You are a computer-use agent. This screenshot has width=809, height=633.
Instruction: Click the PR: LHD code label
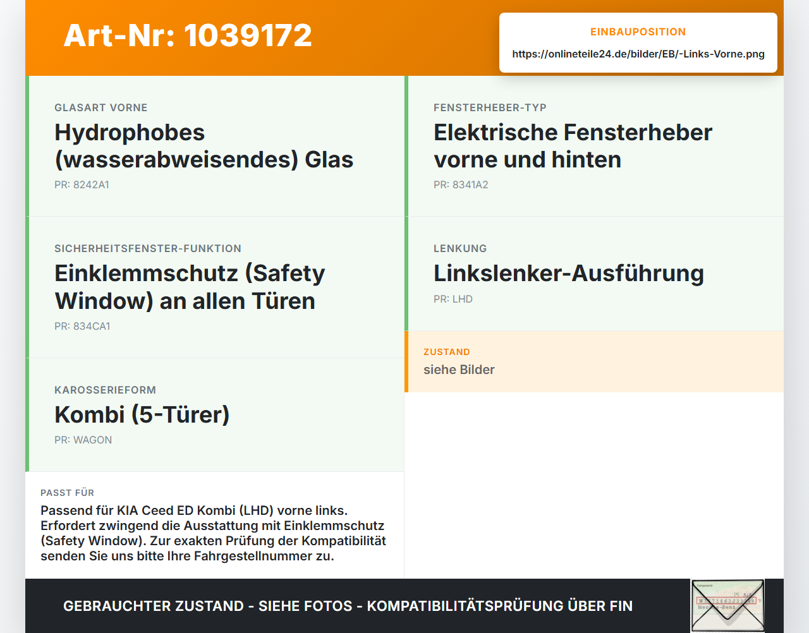tap(453, 299)
